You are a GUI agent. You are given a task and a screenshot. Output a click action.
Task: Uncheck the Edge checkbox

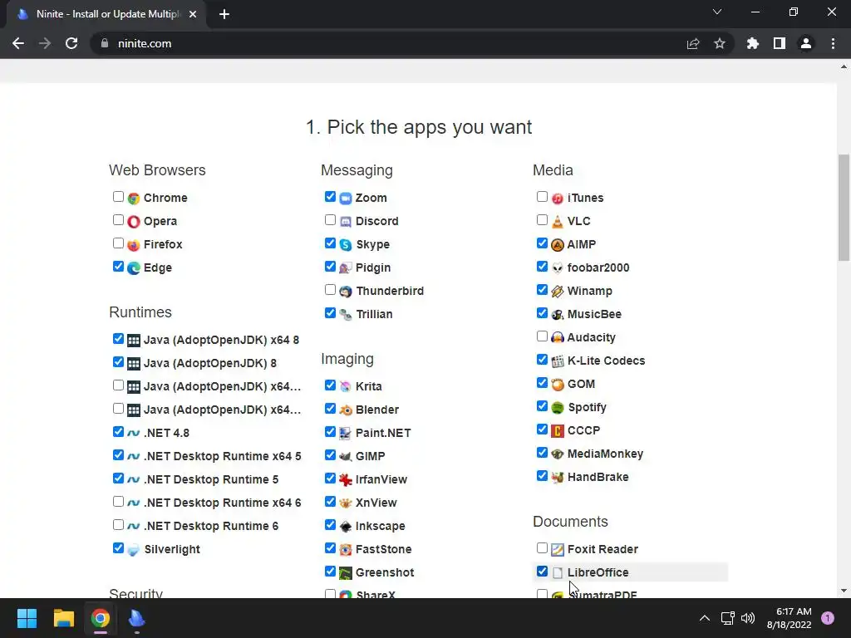pos(118,267)
